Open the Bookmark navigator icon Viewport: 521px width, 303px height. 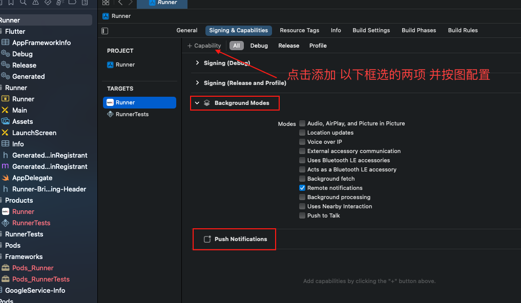pos(11,3)
